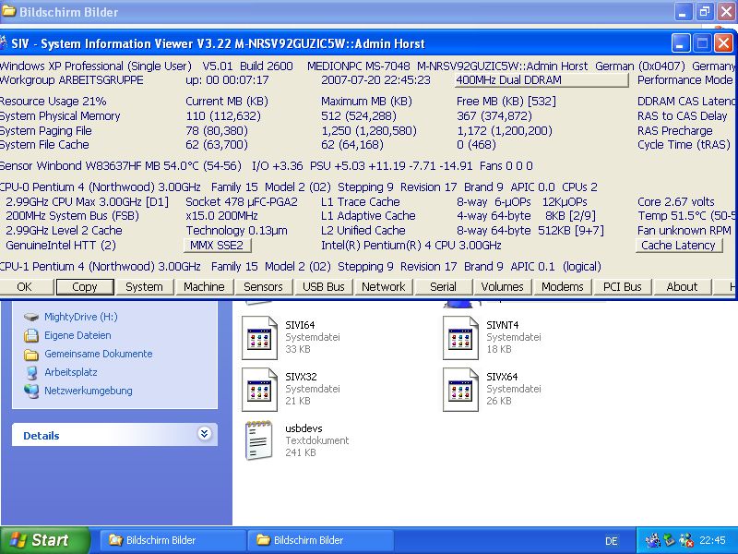The image size is (738, 554).
Task: Open Eigene Dateien link
Action: [77, 335]
